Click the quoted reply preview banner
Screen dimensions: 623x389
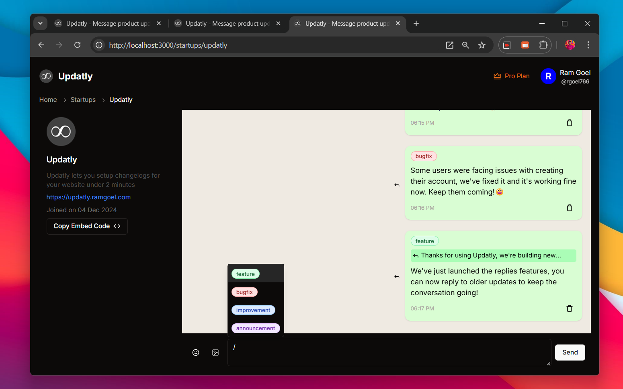(494, 255)
